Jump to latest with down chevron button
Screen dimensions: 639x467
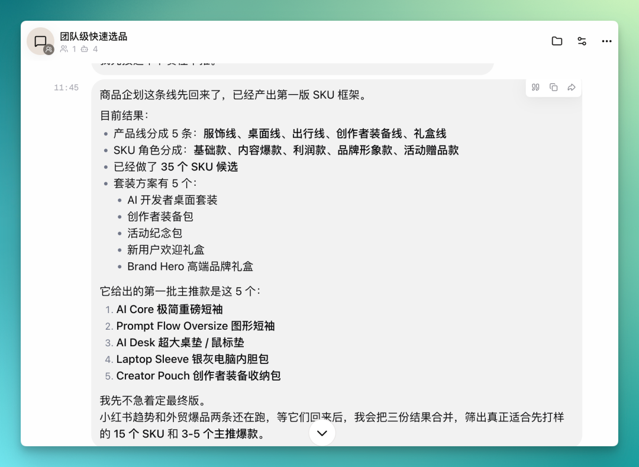(322, 433)
